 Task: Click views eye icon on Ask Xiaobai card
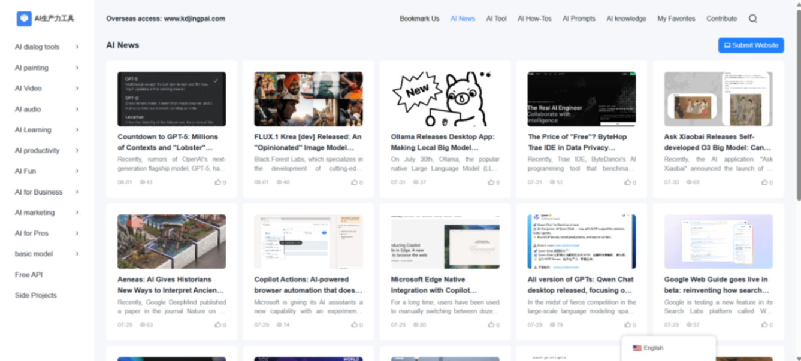(689, 183)
